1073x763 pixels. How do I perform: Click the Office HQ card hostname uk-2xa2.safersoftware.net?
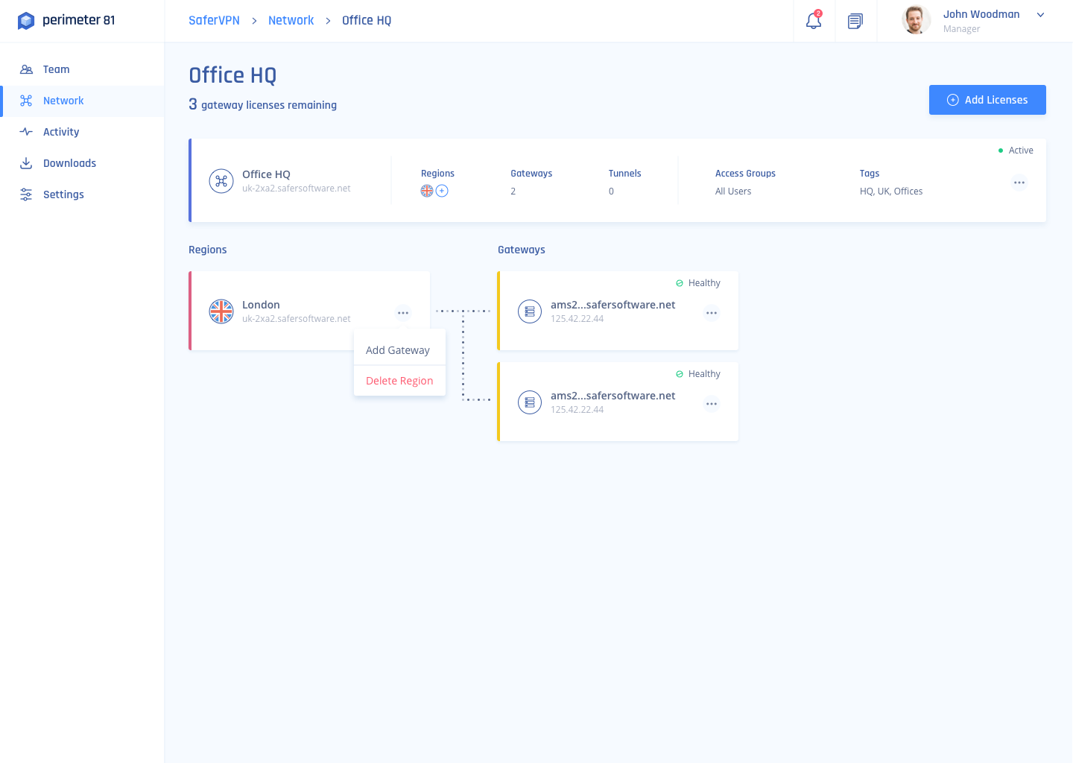[x=296, y=189]
